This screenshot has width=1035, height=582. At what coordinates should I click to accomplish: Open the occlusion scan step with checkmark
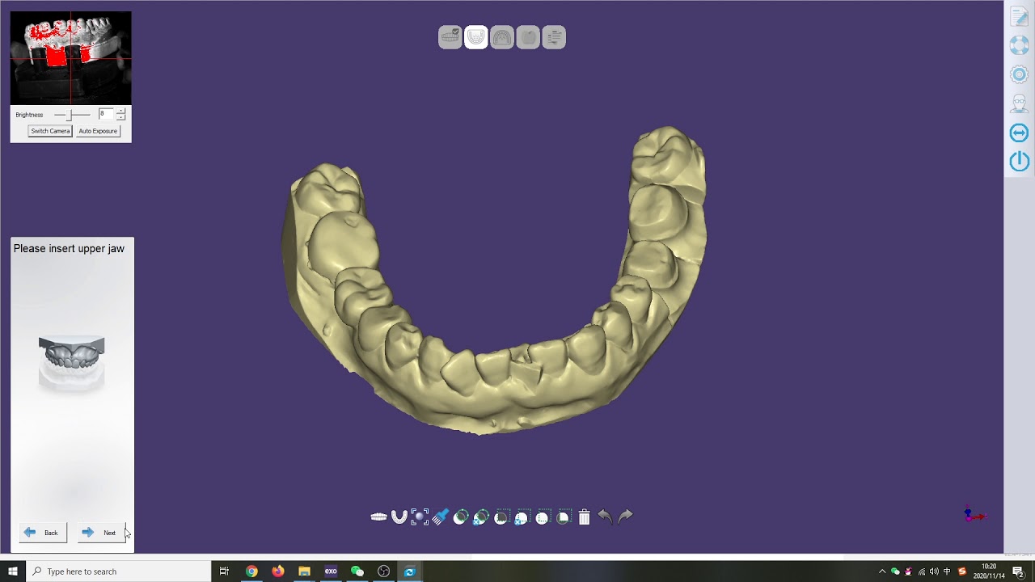point(450,37)
